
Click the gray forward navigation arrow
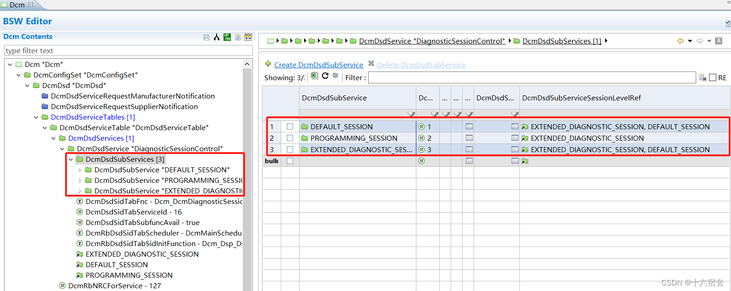tap(700, 41)
